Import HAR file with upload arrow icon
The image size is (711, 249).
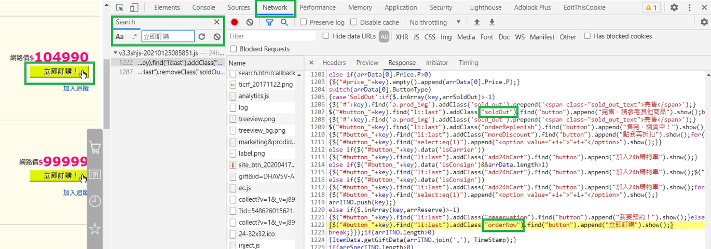tap(477, 22)
